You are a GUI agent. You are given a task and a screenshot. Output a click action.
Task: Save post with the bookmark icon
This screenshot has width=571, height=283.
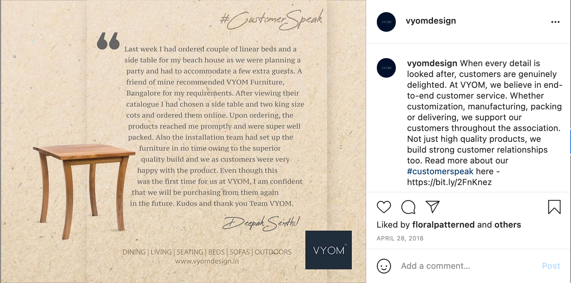[x=554, y=207]
